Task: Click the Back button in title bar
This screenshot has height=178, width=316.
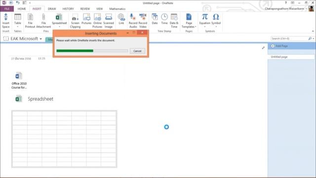Action: coord(11,2)
